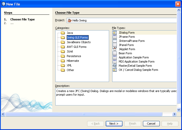The width and height of the screenshot is (182, 130).
Task: Click the Next button
Action: pos(114,124)
